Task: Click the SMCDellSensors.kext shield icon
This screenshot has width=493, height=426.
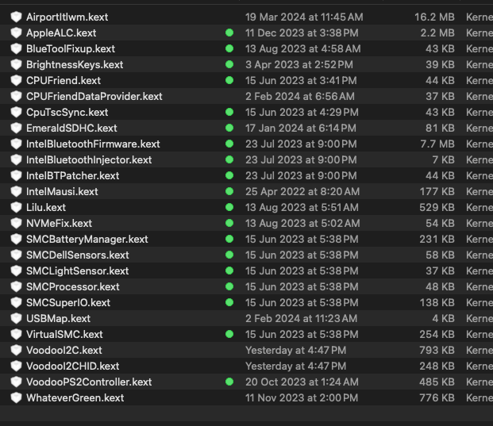Action: coord(16,255)
